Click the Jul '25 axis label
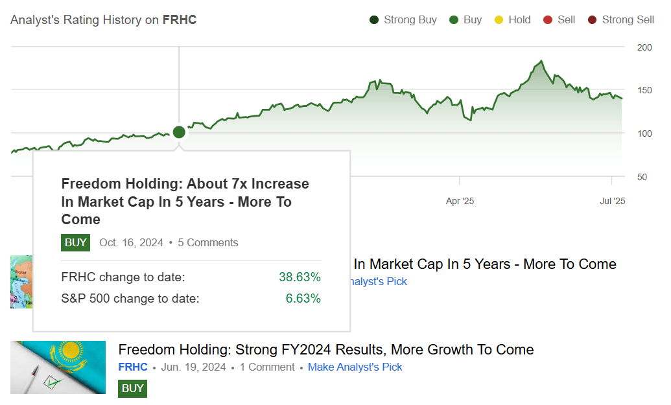The width and height of the screenshot is (671, 405). tap(612, 202)
